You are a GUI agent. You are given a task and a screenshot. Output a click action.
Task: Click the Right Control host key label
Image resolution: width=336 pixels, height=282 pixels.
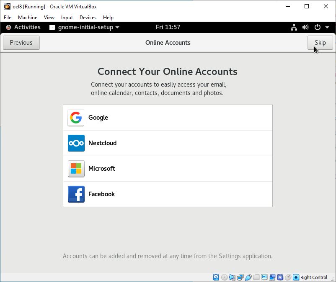(313, 277)
